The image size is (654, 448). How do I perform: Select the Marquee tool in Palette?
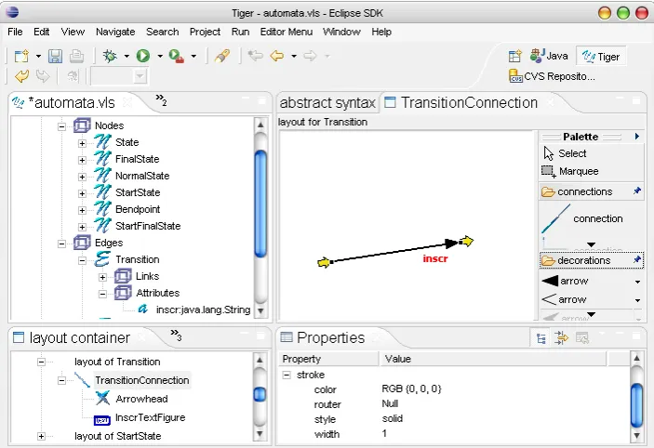tap(591, 171)
